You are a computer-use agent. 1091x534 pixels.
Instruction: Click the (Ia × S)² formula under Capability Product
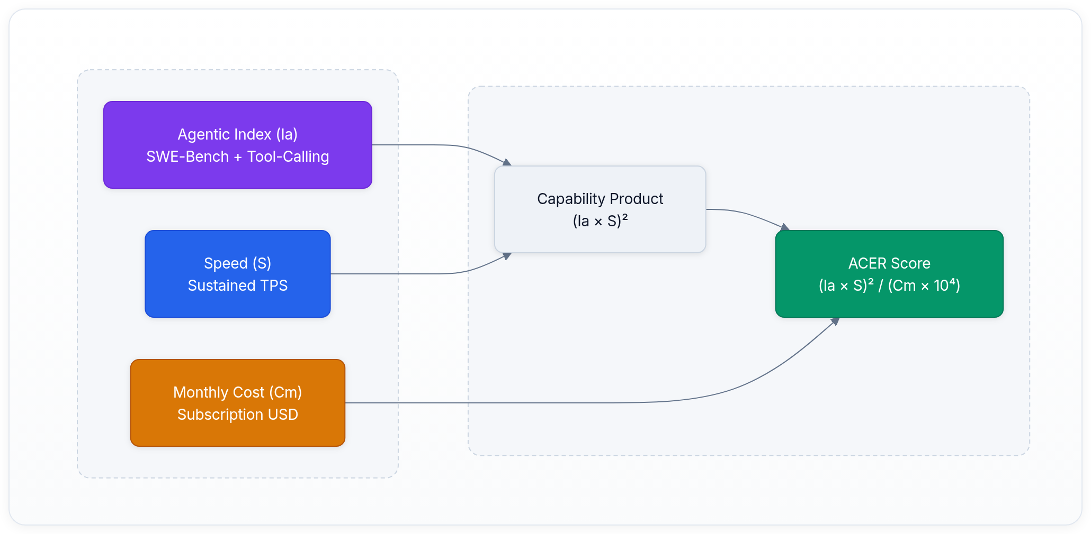point(600,221)
